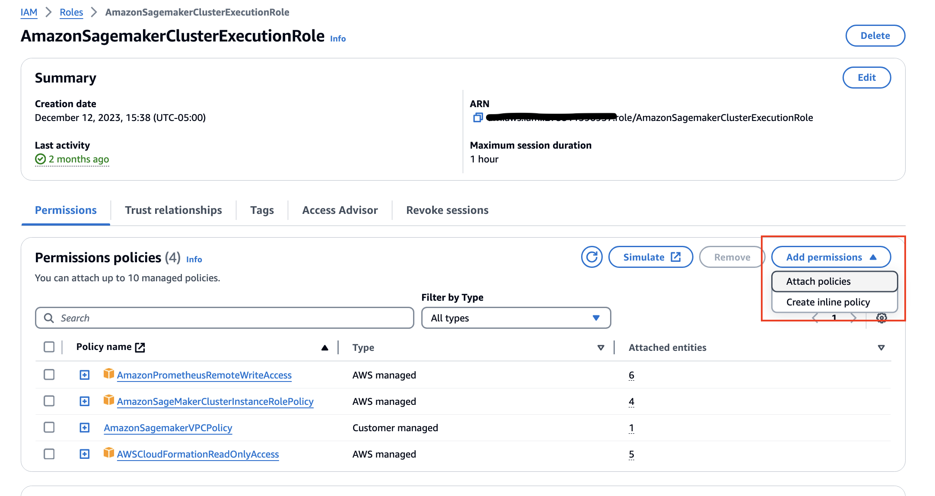Collapse the Add permissions dropdown
The width and height of the screenshot is (935, 496).
(830, 257)
